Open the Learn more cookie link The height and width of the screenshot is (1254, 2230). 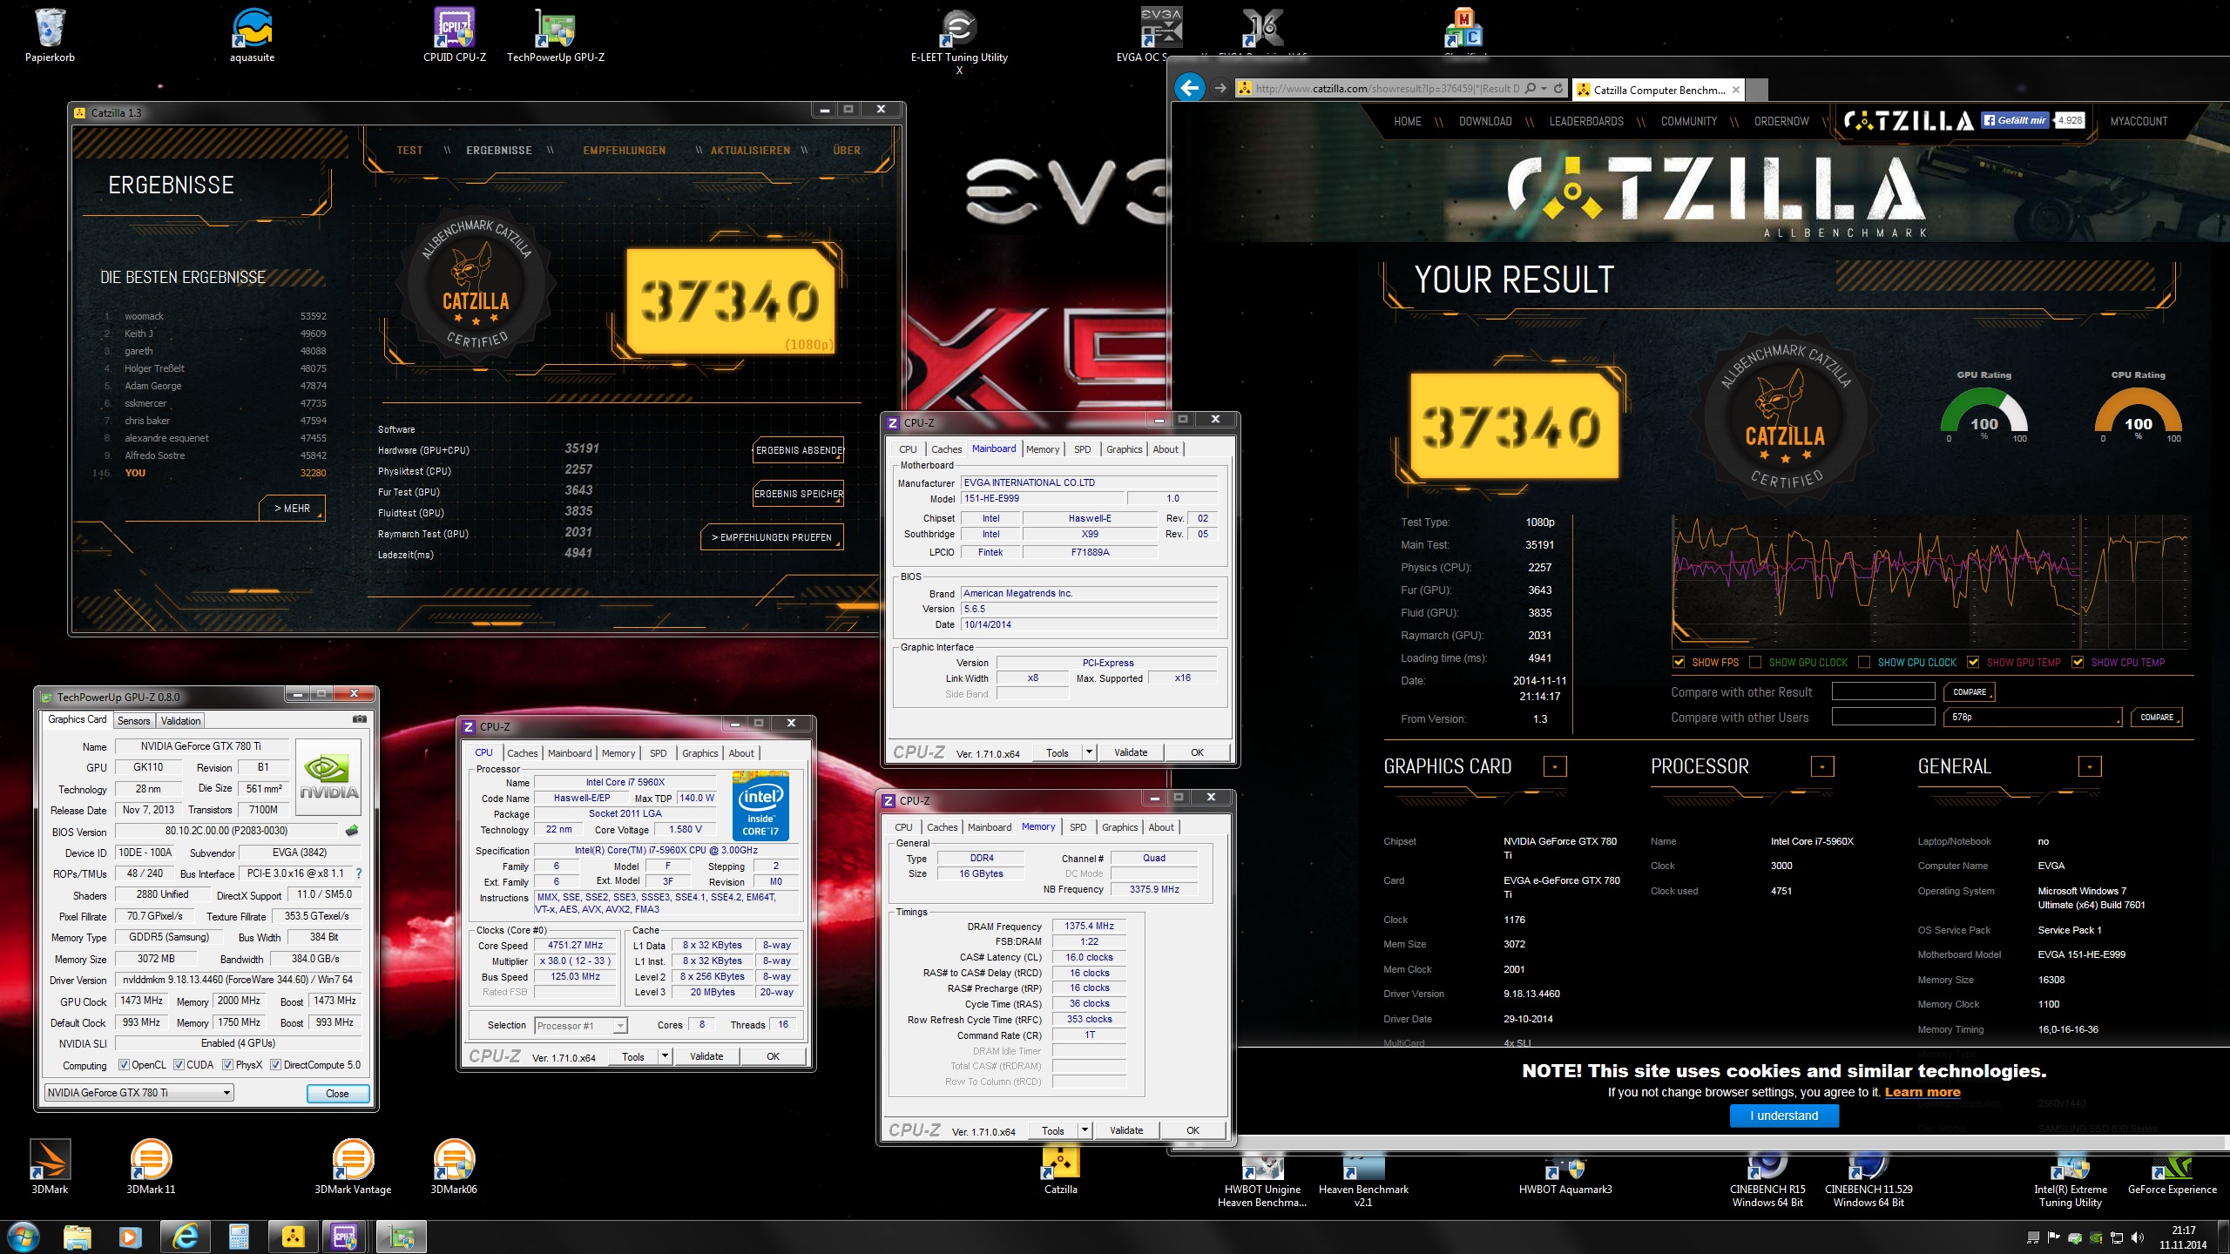(x=1923, y=1092)
